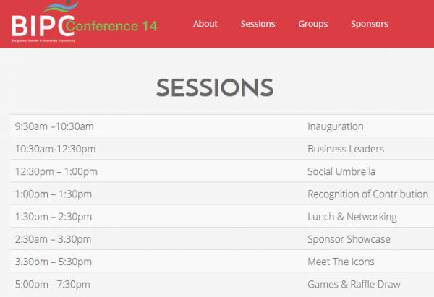Click the 9:30am –10:30am time slot
Image resolution: width=434 pixels, height=297 pixels.
54,126
